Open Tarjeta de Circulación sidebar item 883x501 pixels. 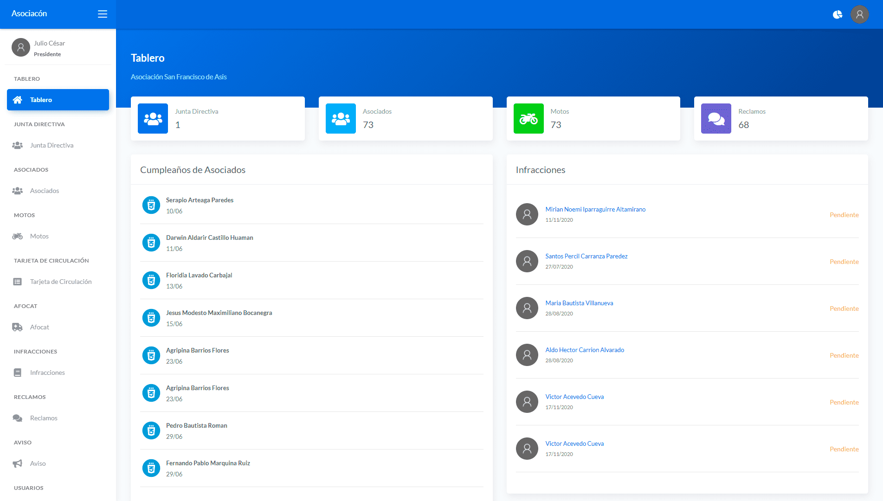click(x=58, y=282)
